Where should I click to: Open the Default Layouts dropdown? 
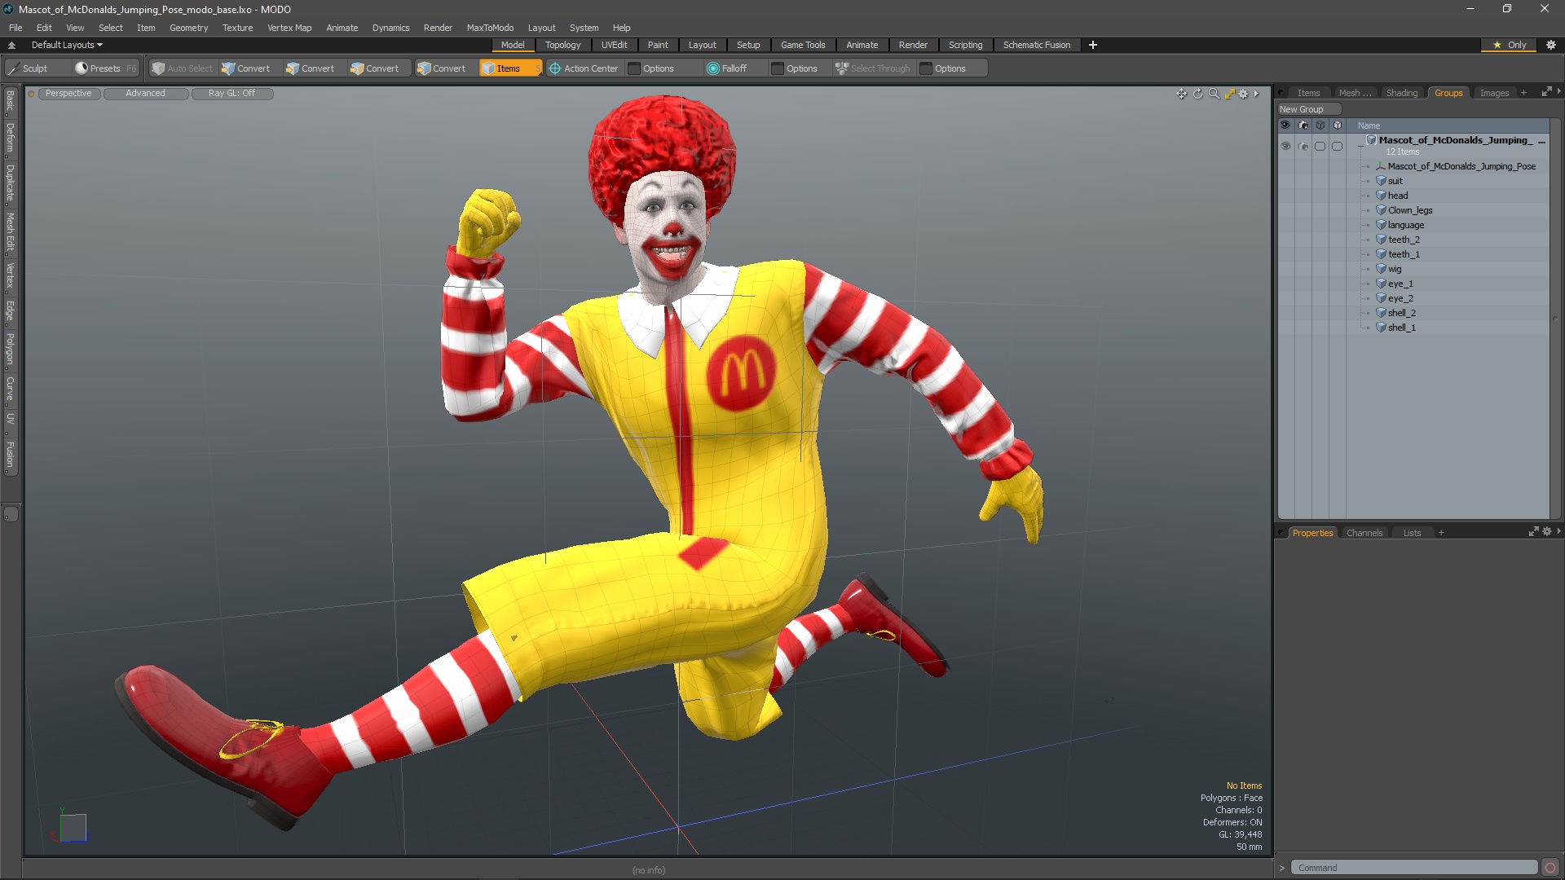(67, 45)
